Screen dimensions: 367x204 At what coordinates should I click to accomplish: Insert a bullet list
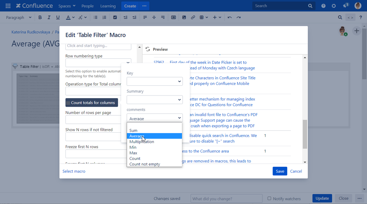tap(96, 17)
